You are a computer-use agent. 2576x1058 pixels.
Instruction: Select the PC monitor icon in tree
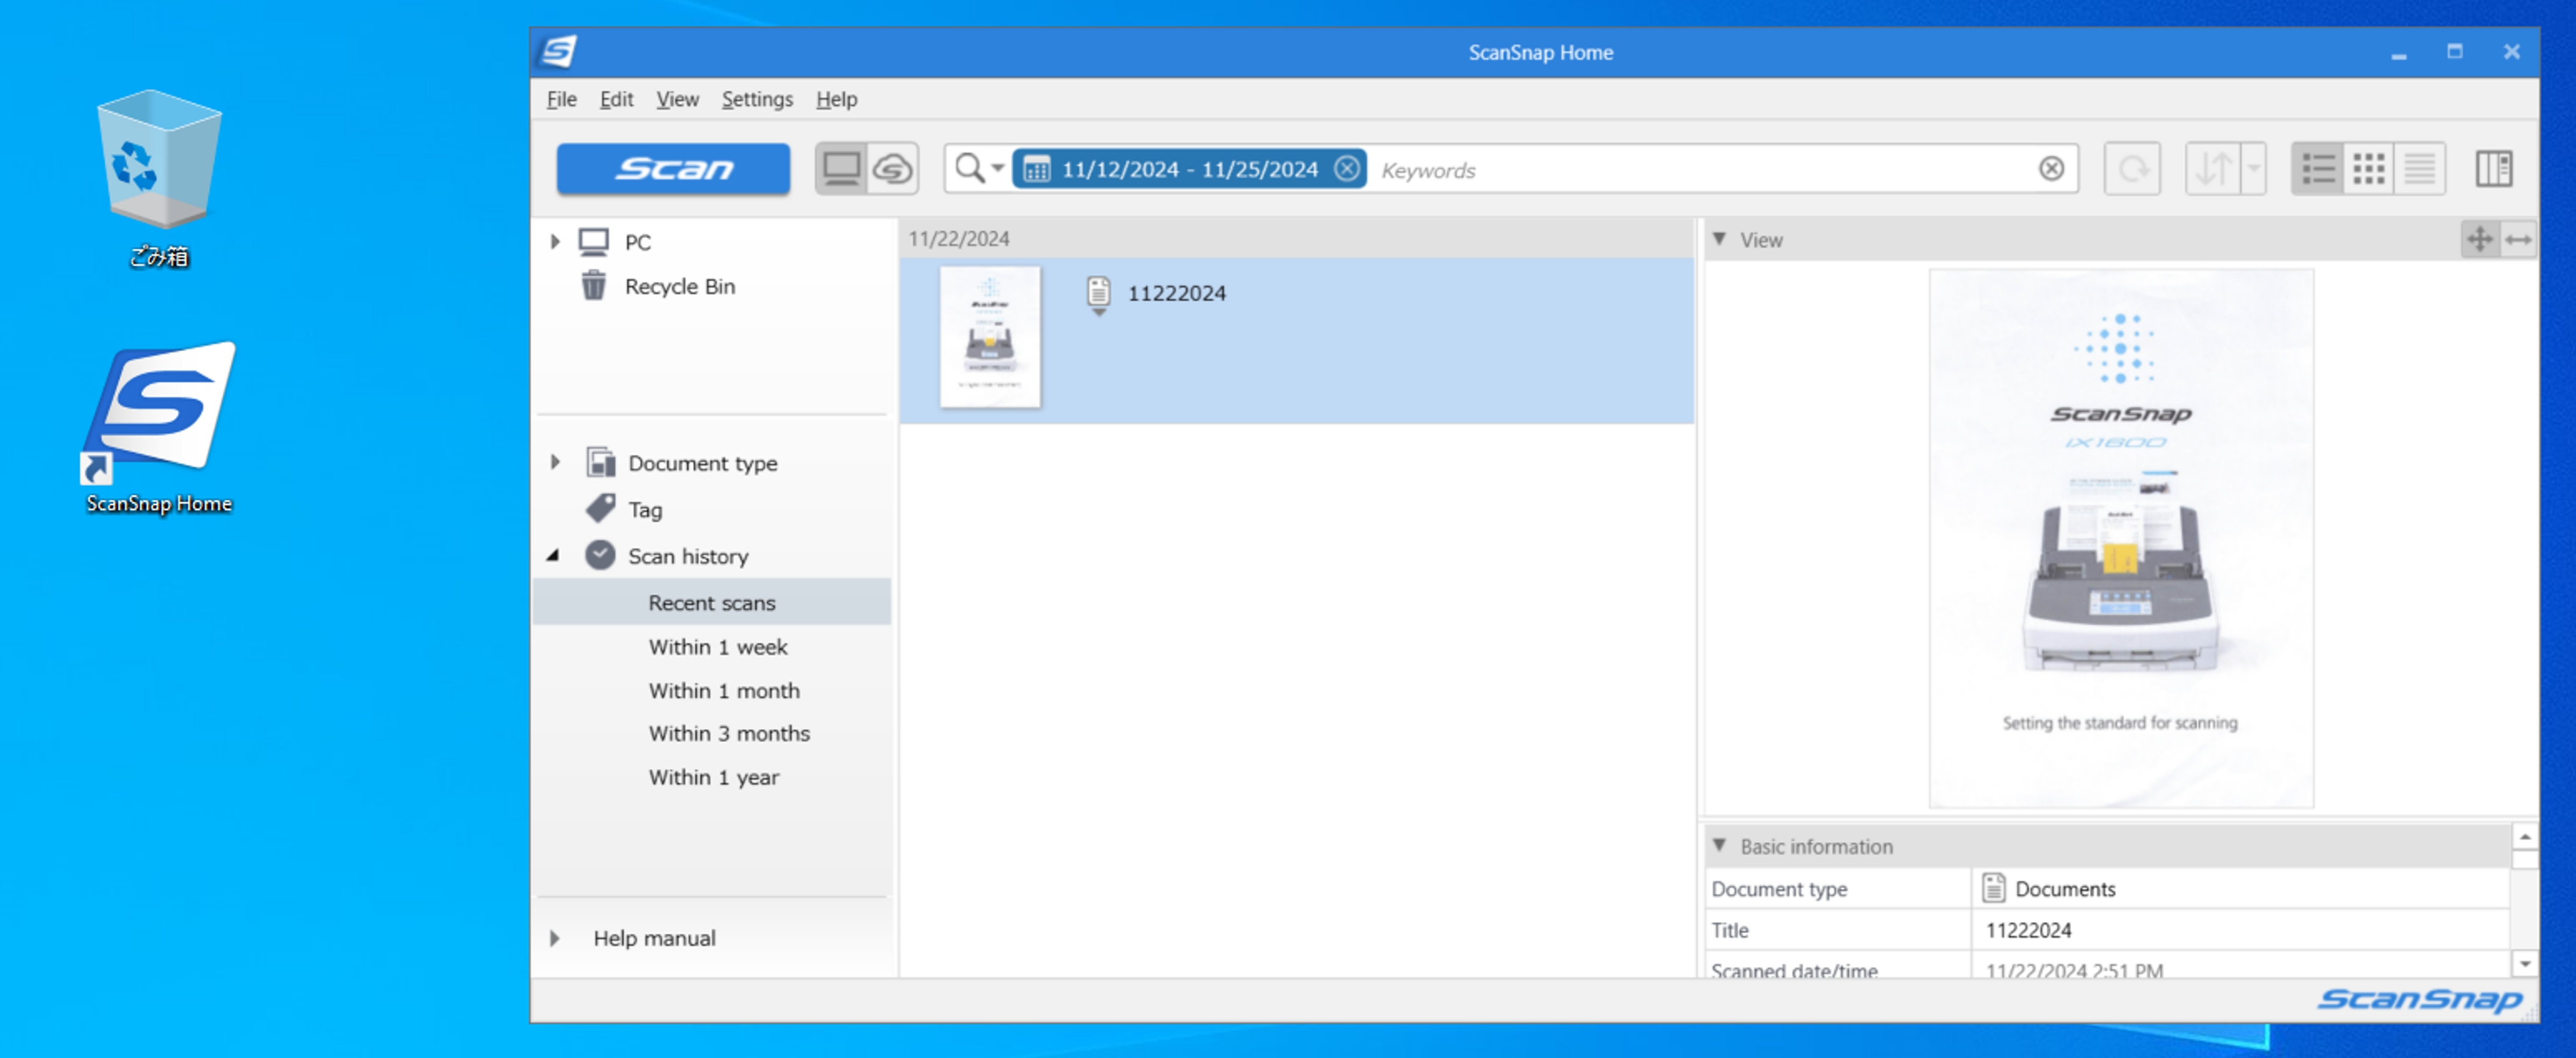(594, 241)
